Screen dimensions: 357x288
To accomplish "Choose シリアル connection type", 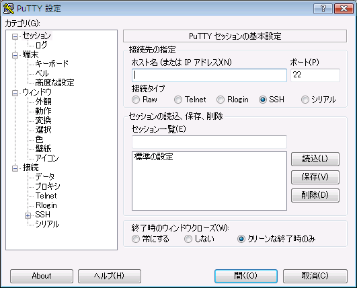I will coord(305,100).
